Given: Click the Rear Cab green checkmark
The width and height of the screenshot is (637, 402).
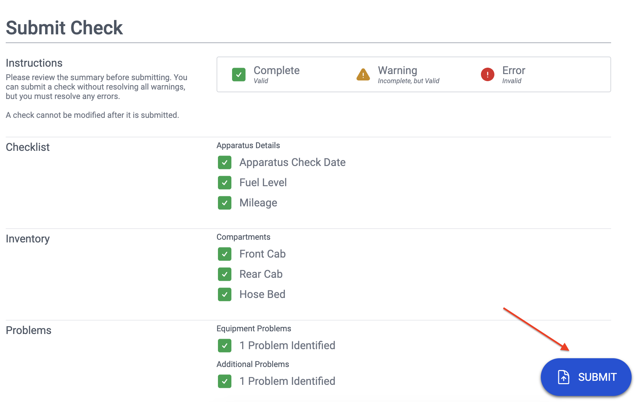Looking at the screenshot, I should pyautogui.click(x=225, y=274).
